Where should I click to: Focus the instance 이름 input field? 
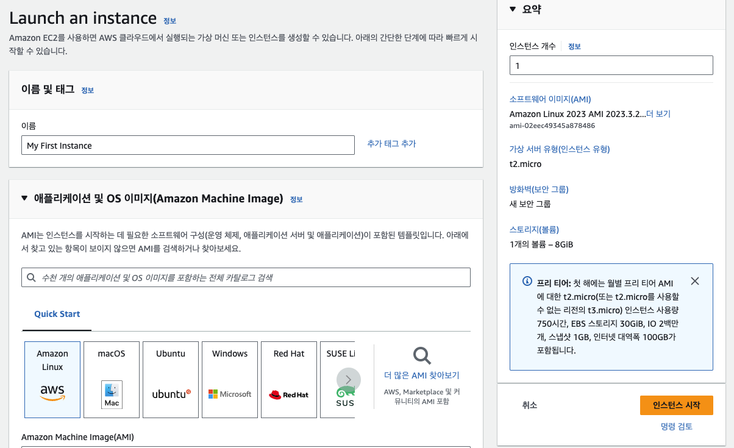point(188,146)
